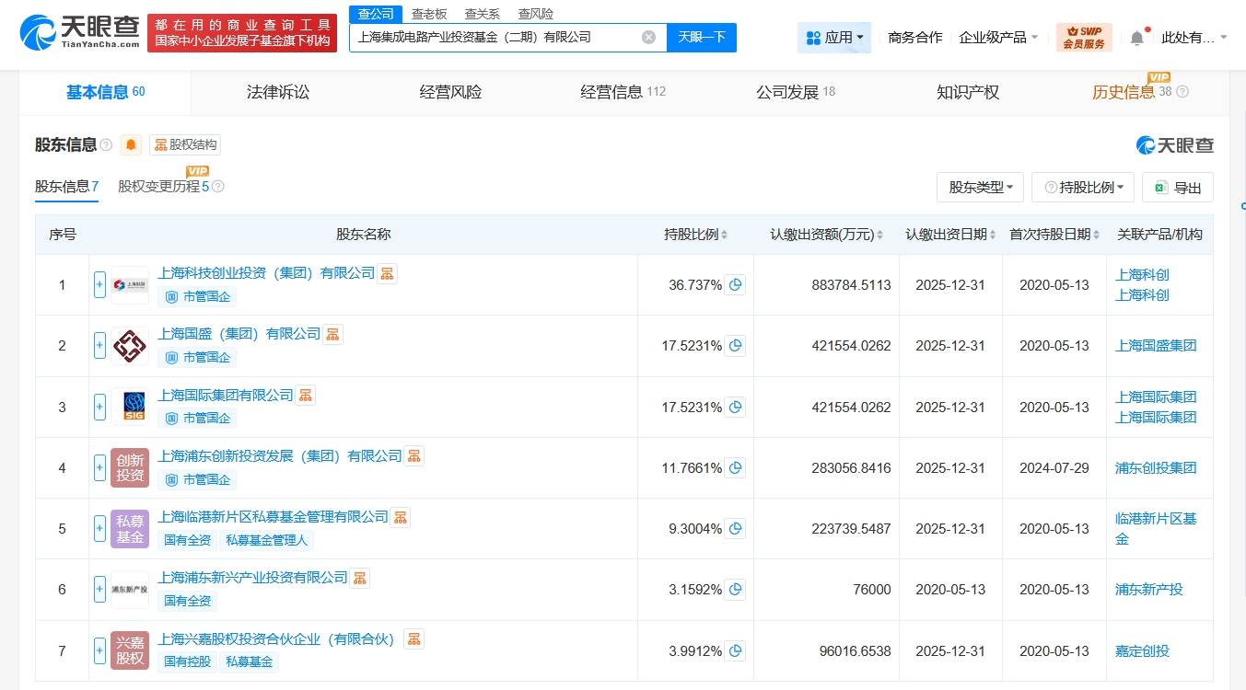Open the 应用 dropdown menu
1246x690 pixels.
(x=834, y=38)
